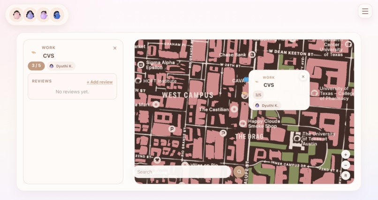Select the dark-haired lavender avatar
Screen dimensions: 378x200
click(30, 15)
